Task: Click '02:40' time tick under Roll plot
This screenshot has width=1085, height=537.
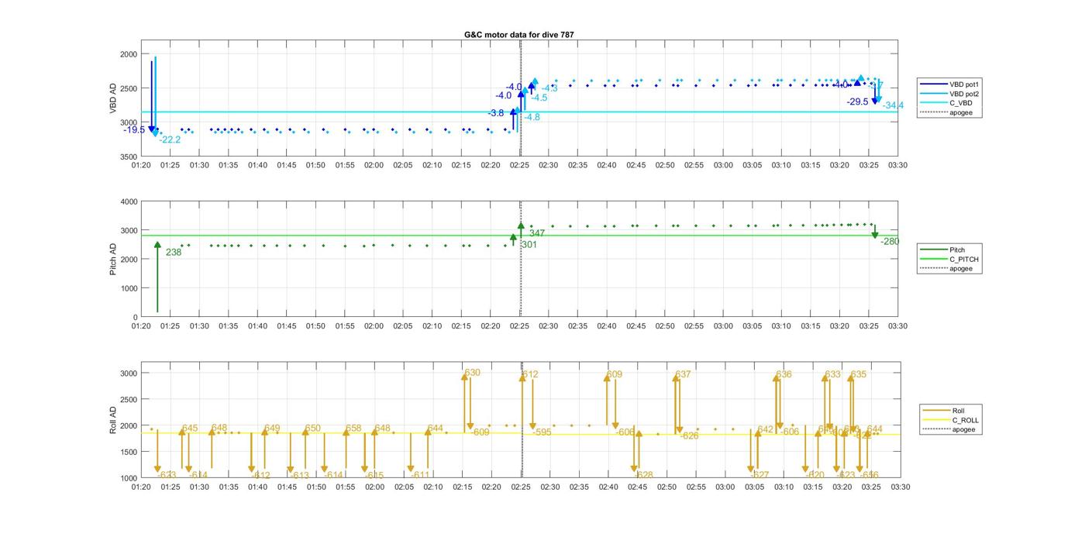Action: [608, 487]
